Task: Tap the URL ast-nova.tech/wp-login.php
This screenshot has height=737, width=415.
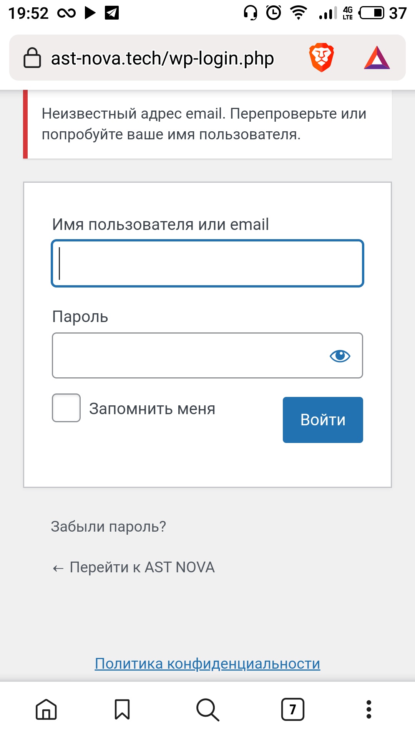Action: 162,58
